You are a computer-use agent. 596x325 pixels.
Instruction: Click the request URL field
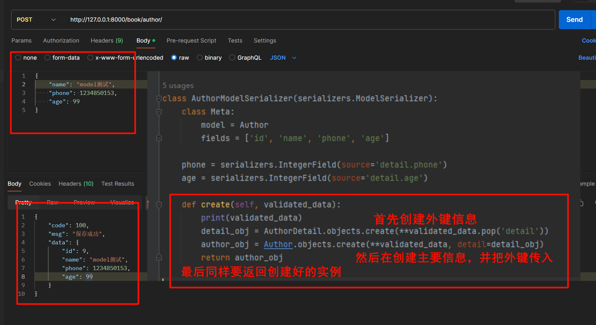click(x=309, y=20)
